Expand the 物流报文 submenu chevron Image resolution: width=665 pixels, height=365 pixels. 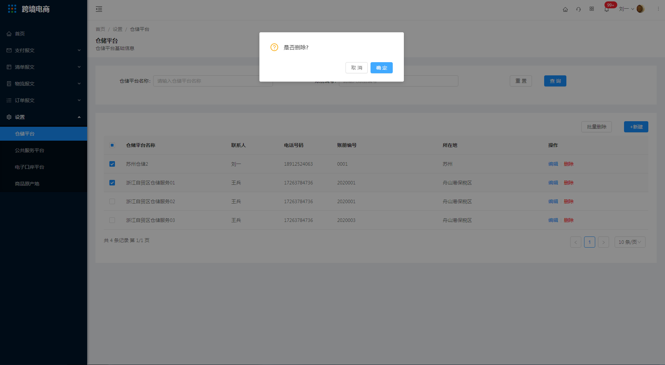[79, 84]
